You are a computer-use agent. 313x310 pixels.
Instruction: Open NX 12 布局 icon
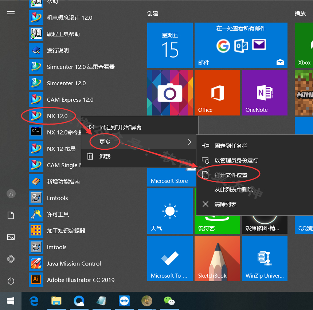click(36, 149)
